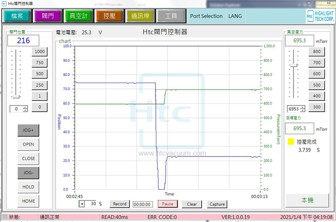The height and width of the screenshot is (222, 336).
Task: Set valve position preset 250
Action: click(39, 85)
